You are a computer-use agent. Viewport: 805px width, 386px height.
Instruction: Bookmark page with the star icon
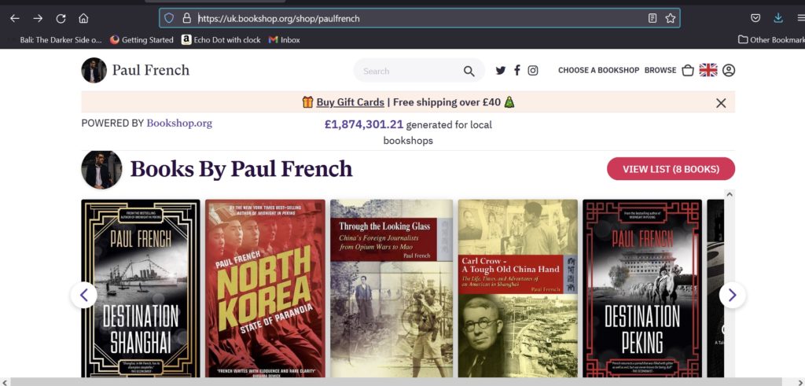(x=671, y=18)
